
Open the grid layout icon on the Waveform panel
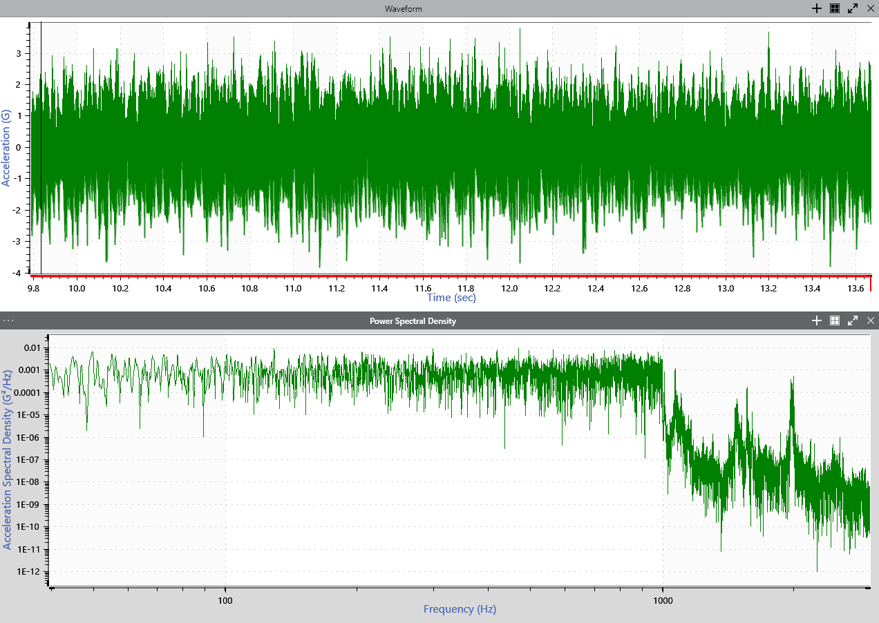pyautogui.click(x=834, y=9)
